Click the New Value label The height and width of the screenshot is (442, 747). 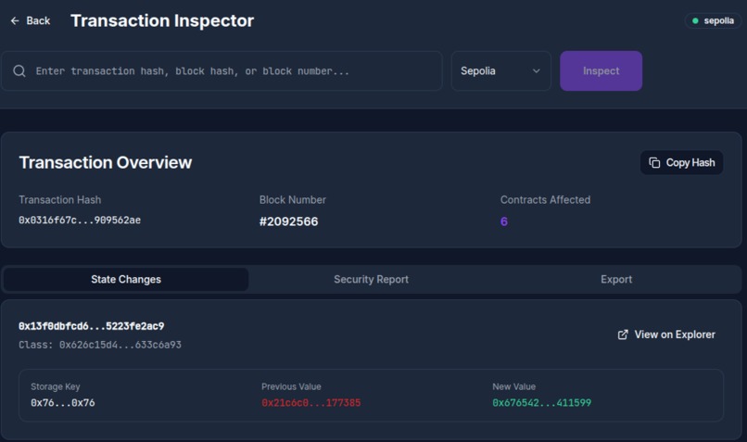(x=513, y=386)
